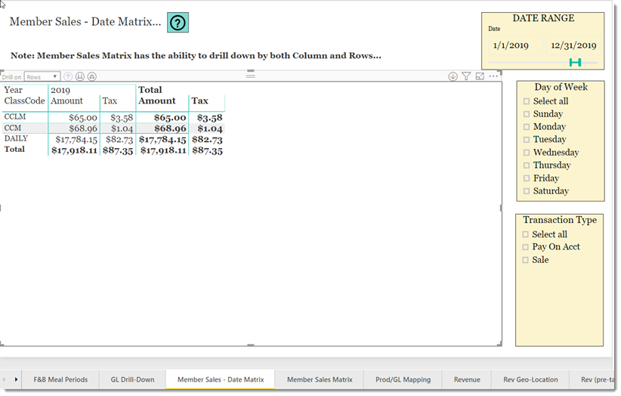This screenshot has width=621, height=396.
Task: Check the Monday checkbox
Action: click(x=527, y=127)
